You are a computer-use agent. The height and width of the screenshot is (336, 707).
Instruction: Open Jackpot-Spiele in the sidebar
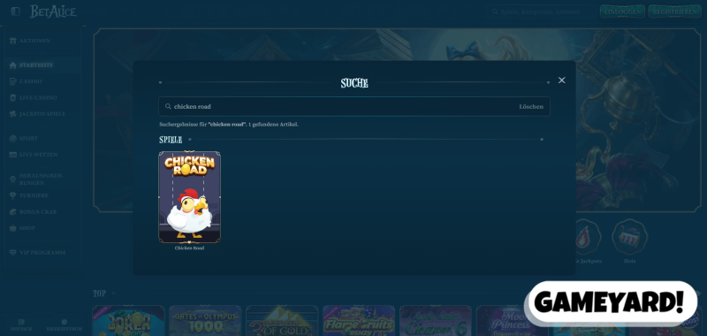coord(42,114)
